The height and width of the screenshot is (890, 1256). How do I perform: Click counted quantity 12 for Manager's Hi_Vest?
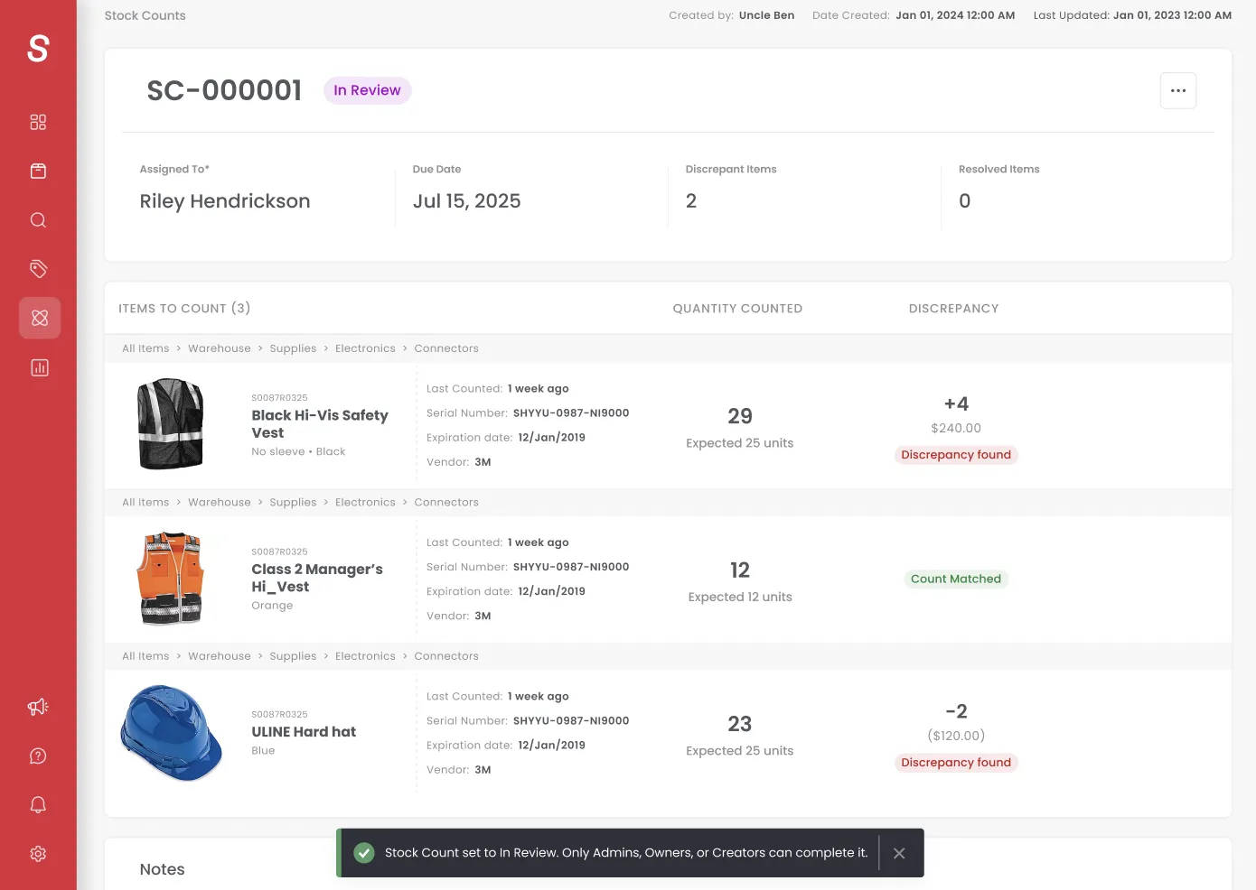point(740,570)
